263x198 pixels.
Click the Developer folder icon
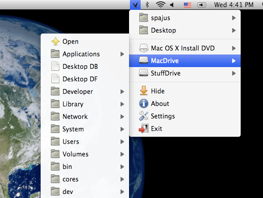pyautogui.click(x=55, y=91)
